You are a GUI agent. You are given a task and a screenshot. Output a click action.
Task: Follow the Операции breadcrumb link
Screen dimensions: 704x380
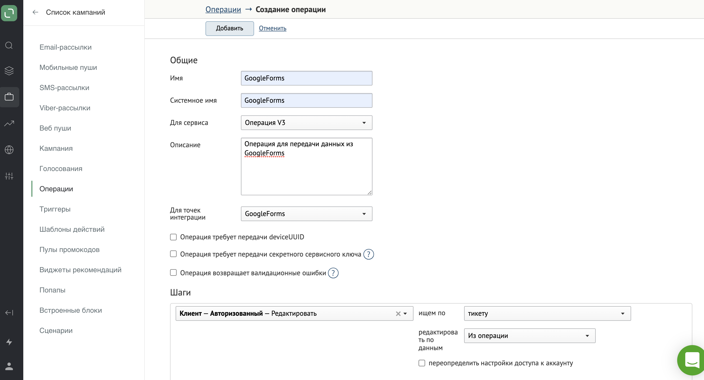[x=223, y=10]
